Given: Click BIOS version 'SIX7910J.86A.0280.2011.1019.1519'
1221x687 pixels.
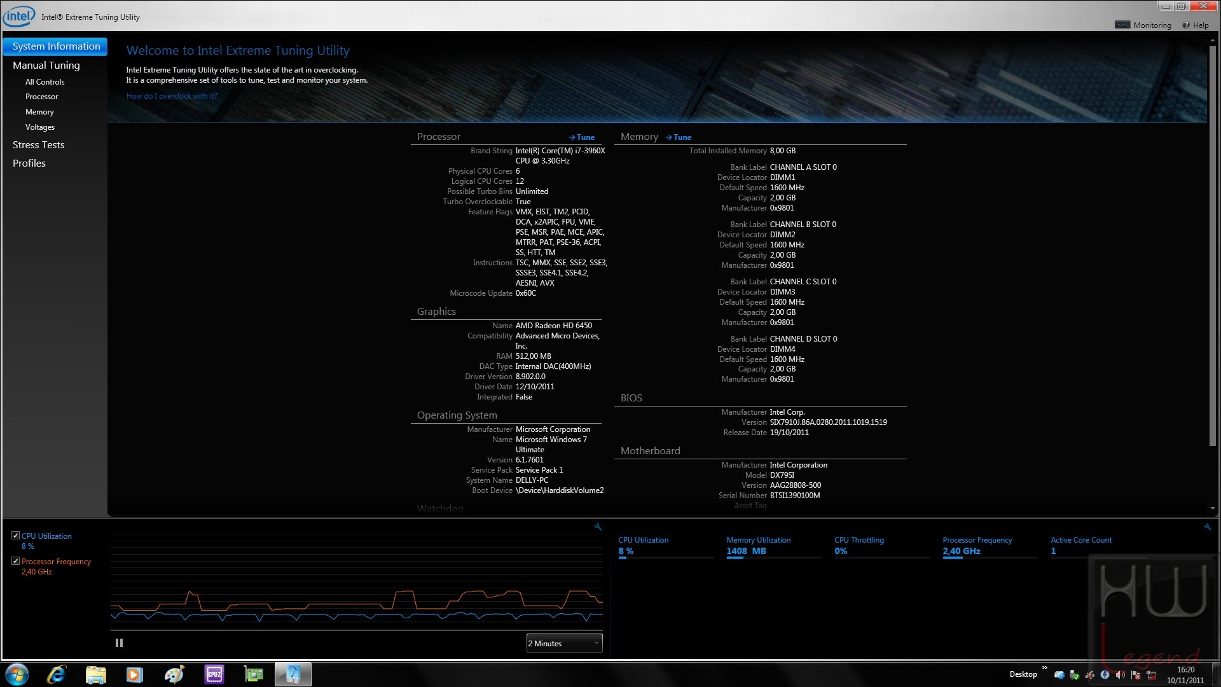Looking at the screenshot, I should [829, 422].
